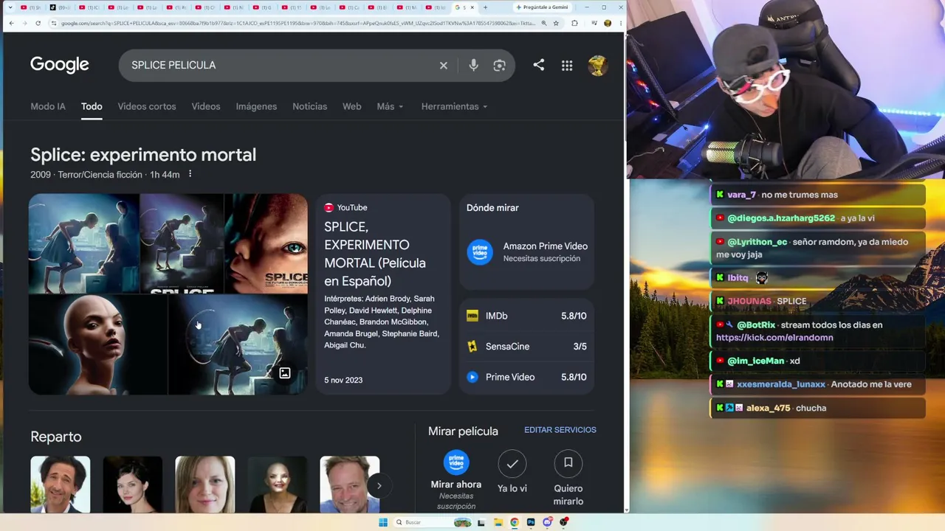Open the Google account profile picture
The image size is (945, 531).
pyautogui.click(x=597, y=65)
